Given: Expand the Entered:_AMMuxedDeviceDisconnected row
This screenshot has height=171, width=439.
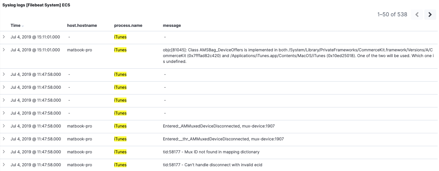Looking at the screenshot, I should (x=4, y=126).
